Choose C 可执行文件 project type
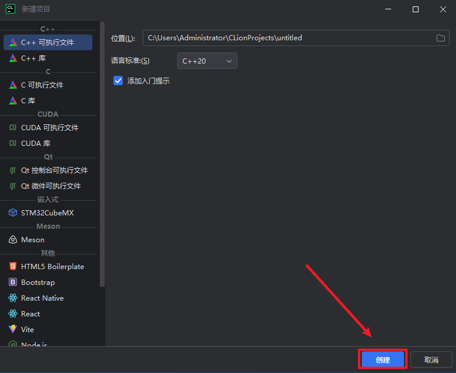 pos(42,85)
